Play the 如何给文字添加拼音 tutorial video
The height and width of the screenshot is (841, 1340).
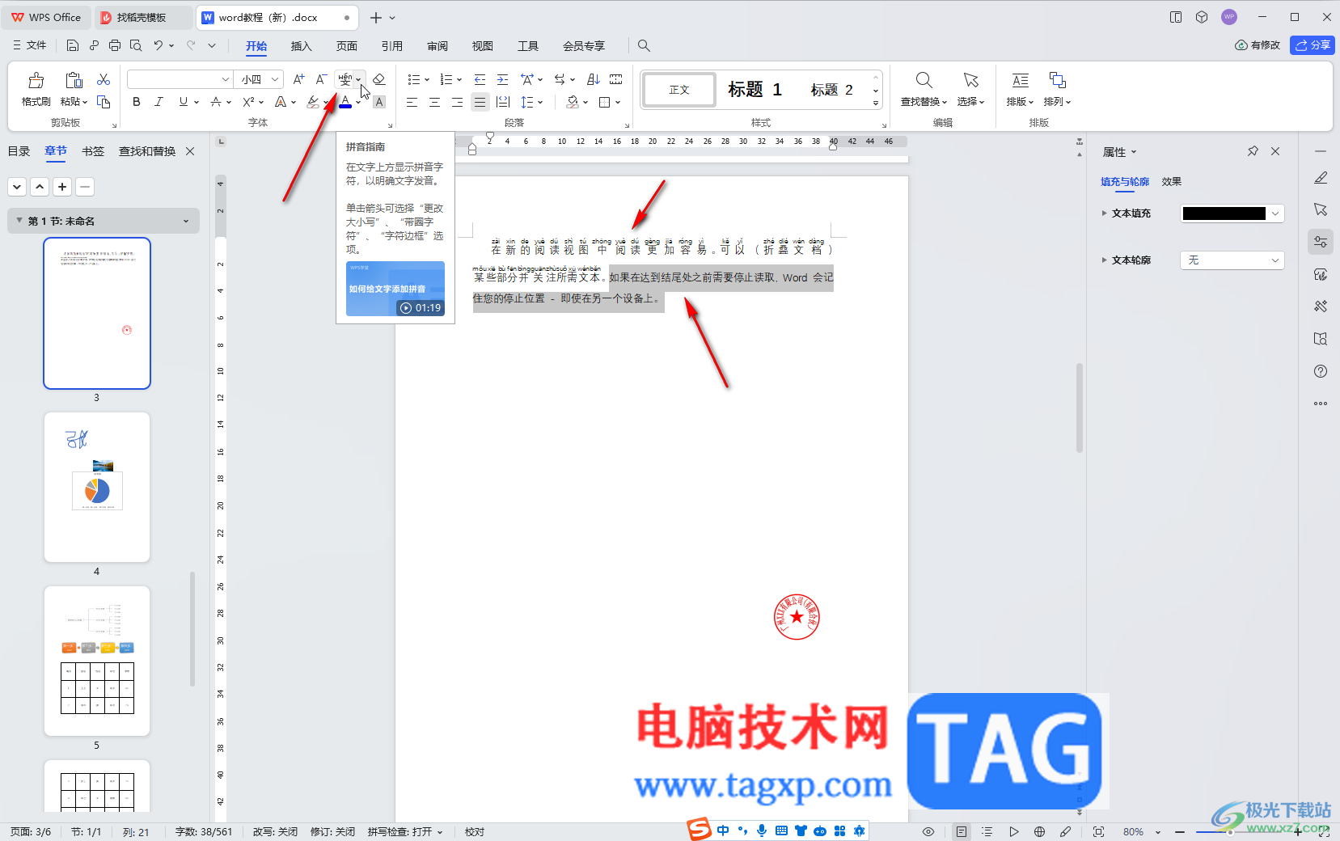395,289
